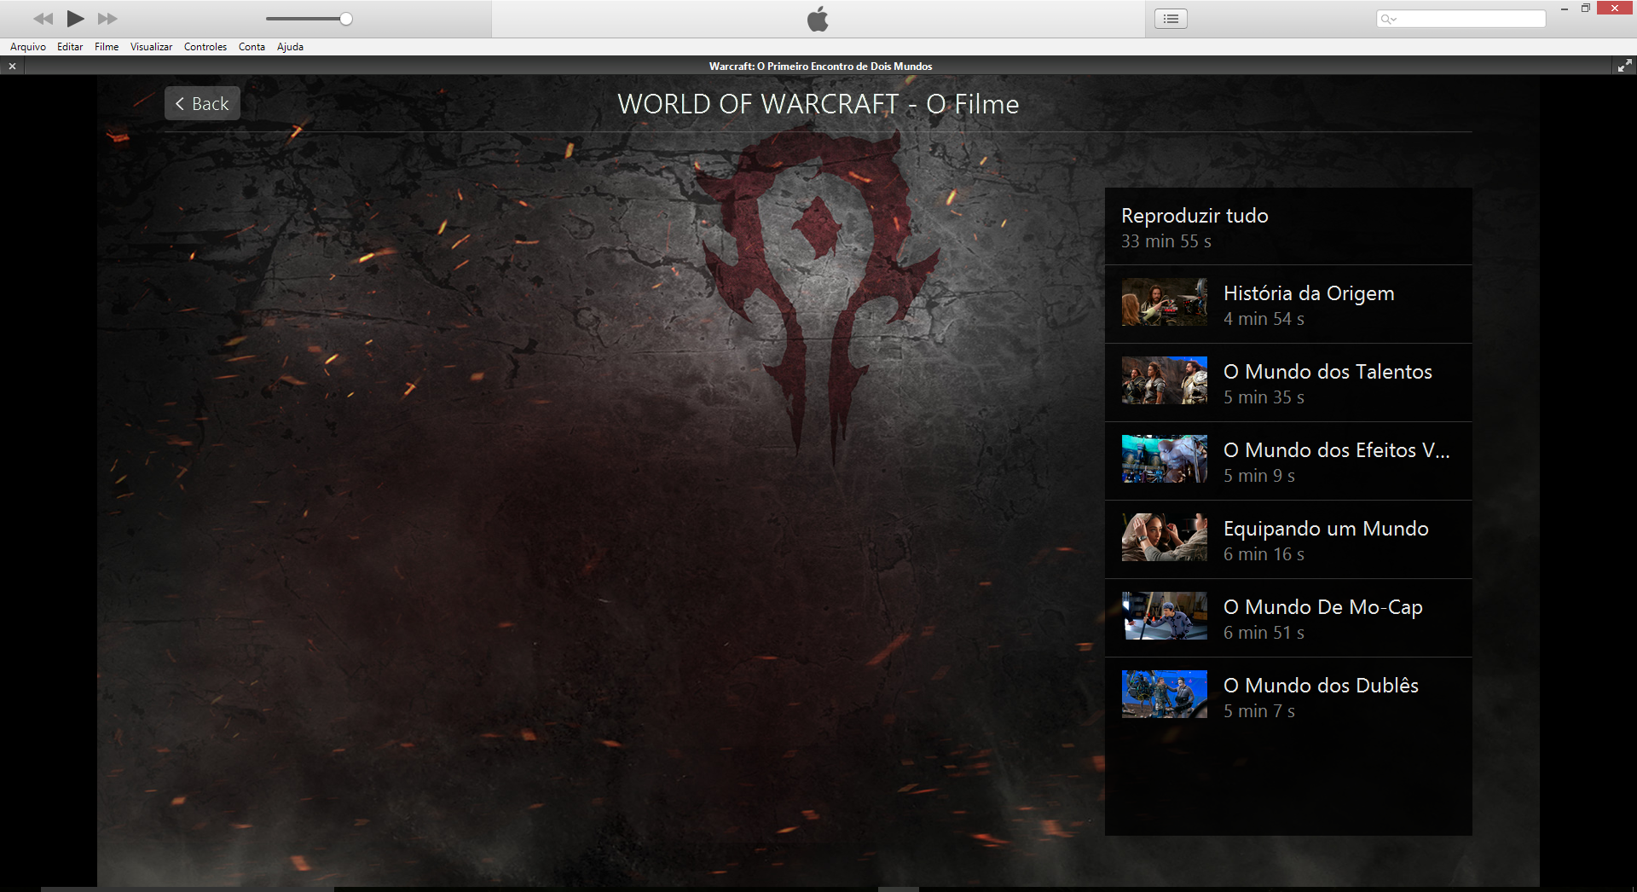Toggle fullscreen with the expand arrows icon

tap(1624, 66)
